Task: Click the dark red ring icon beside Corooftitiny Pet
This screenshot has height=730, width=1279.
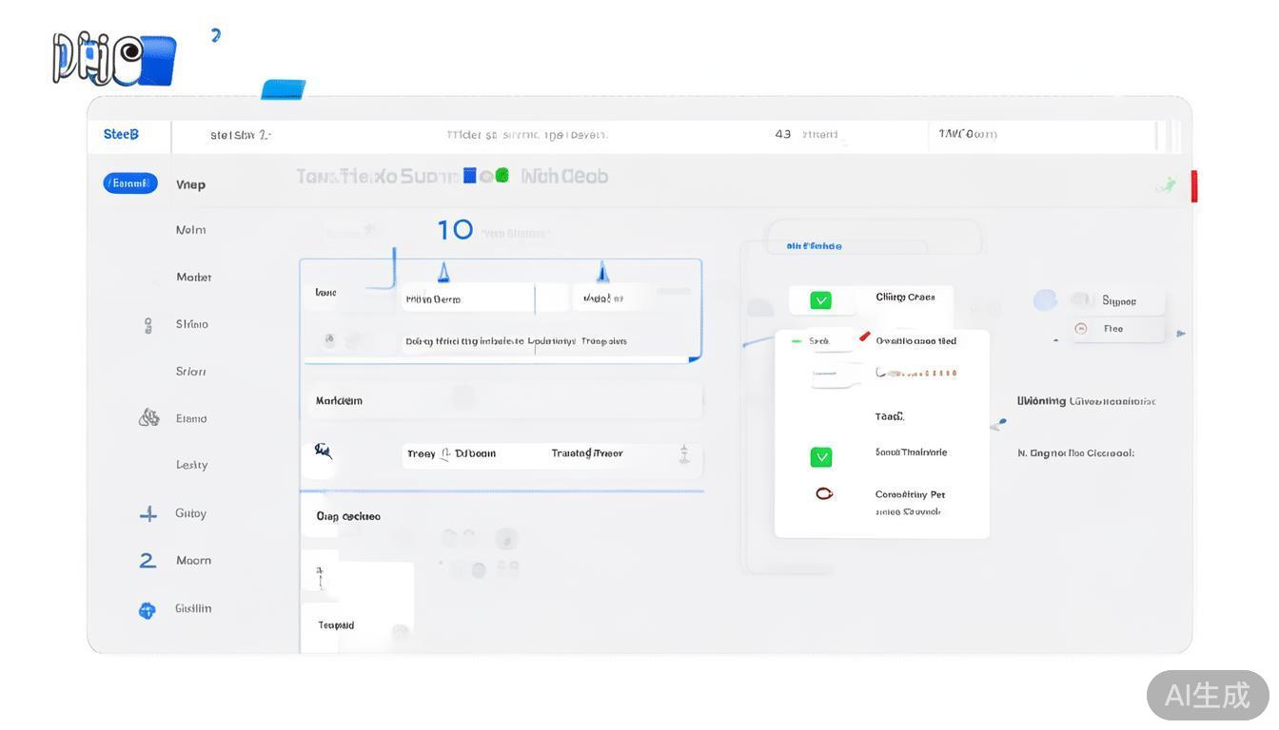Action: [824, 493]
